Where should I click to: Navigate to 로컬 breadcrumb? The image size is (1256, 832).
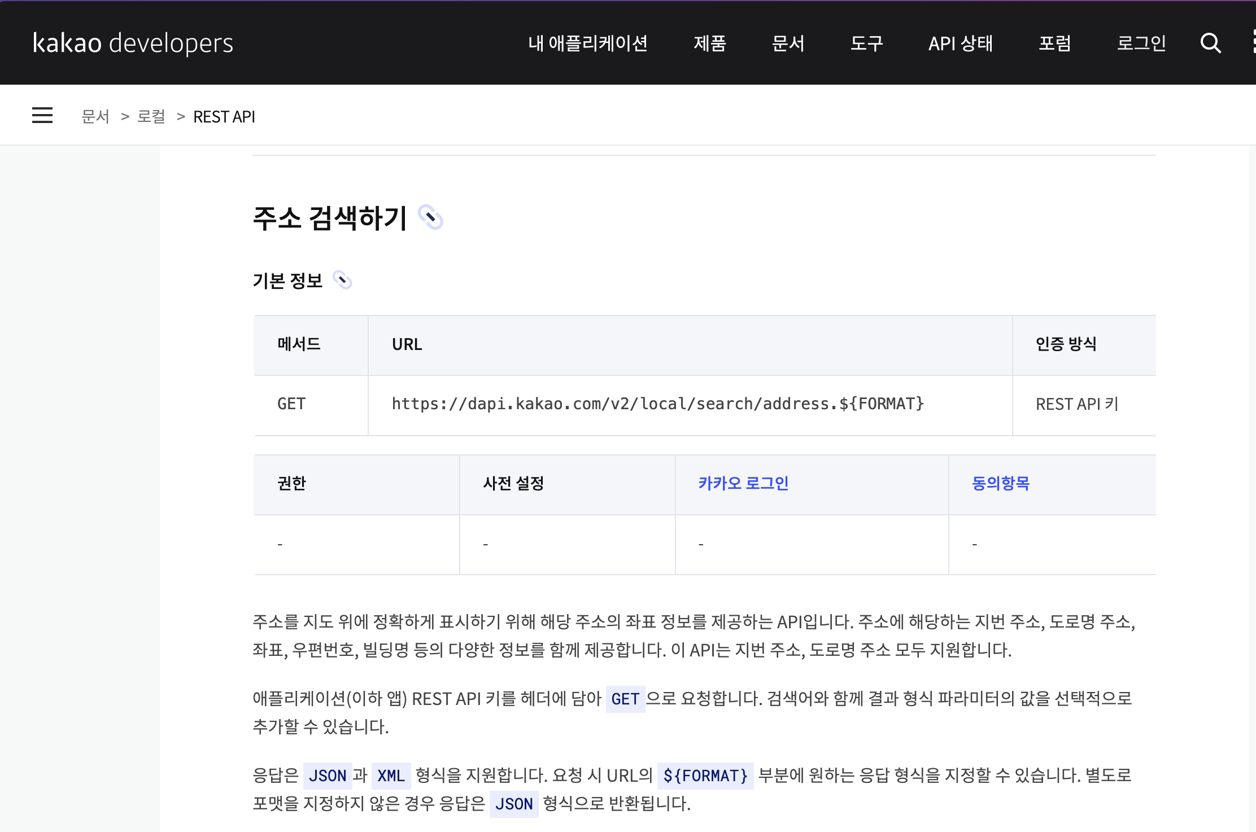pyautogui.click(x=151, y=116)
